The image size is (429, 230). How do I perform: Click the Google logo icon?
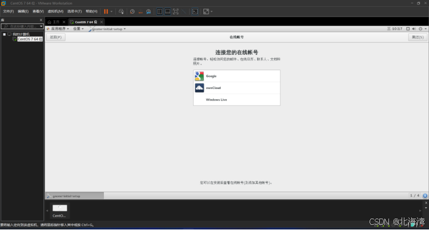[199, 76]
